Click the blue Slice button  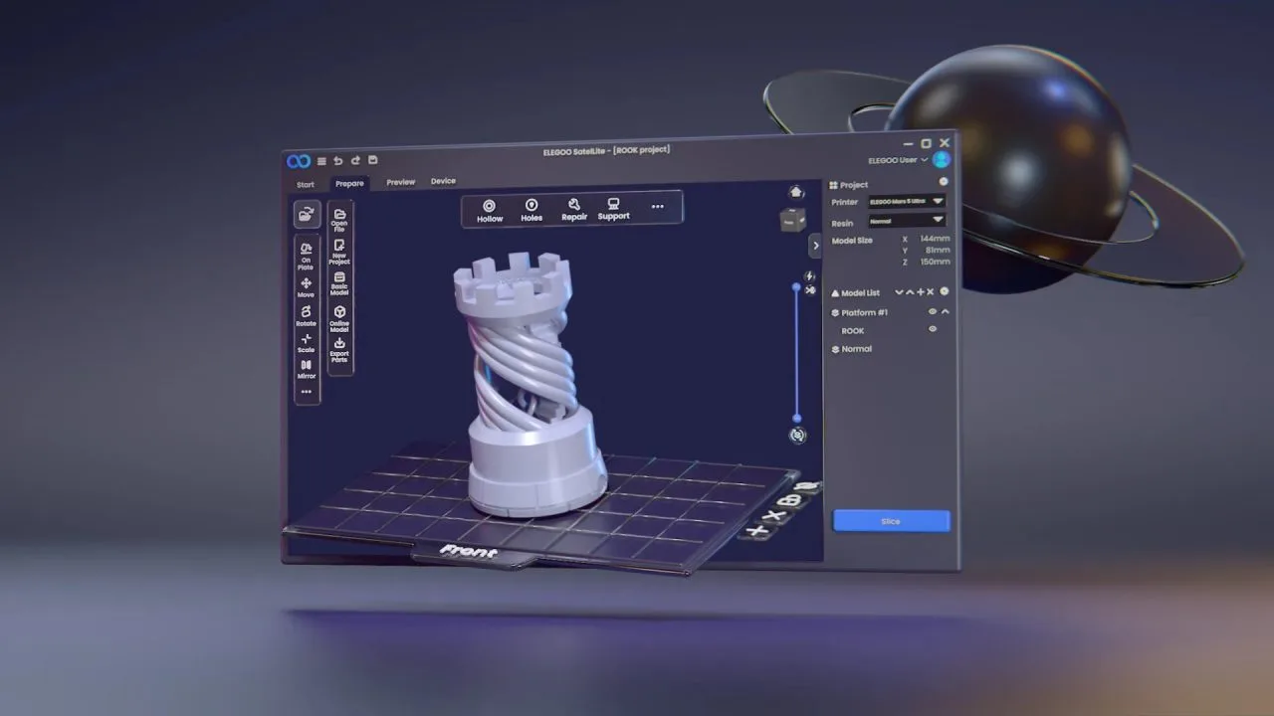pyautogui.click(x=892, y=521)
